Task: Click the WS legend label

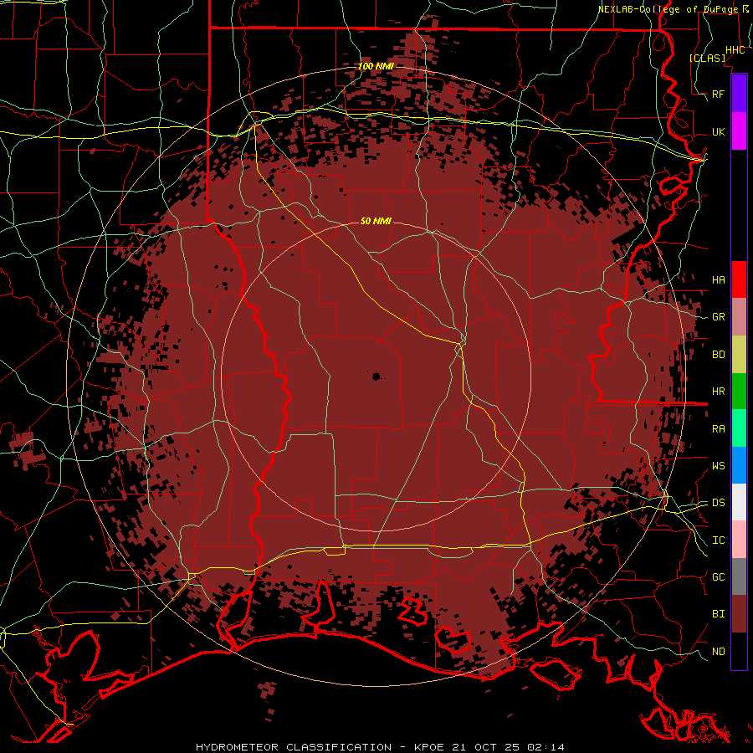Action: [x=719, y=465]
